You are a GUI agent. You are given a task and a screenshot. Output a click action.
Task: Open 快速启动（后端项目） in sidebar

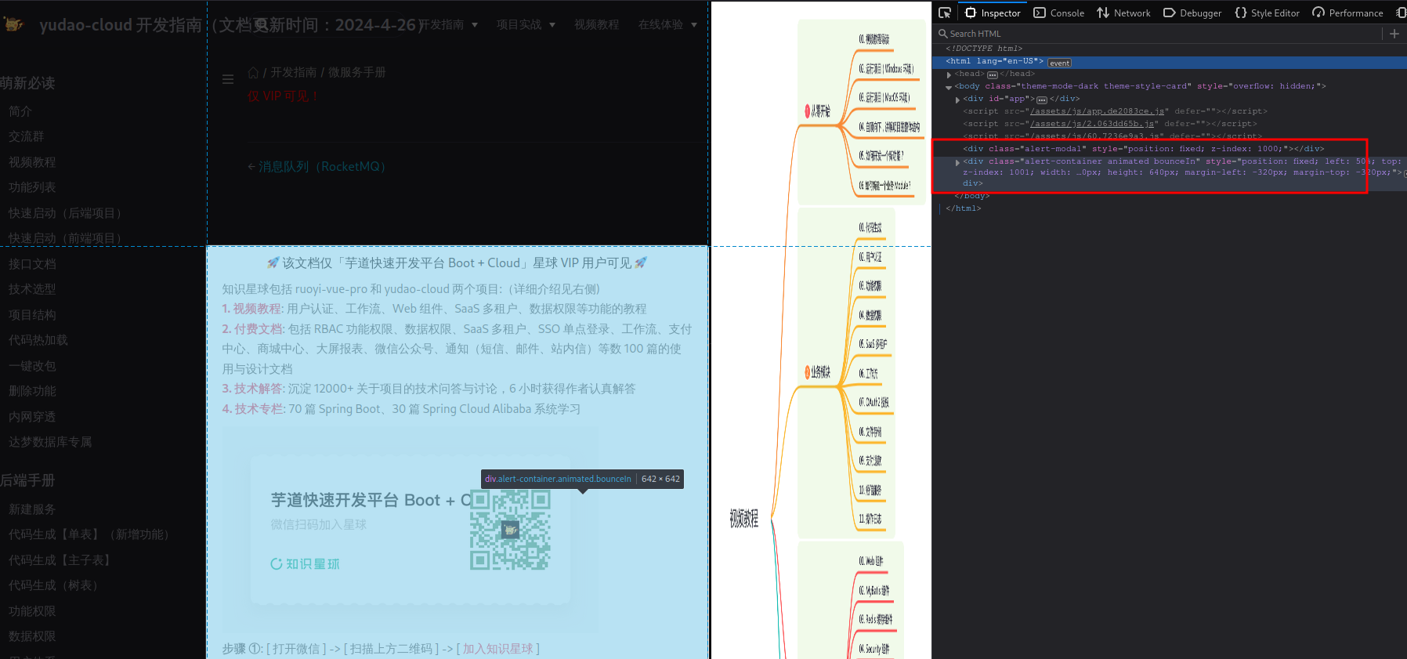coord(67,213)
